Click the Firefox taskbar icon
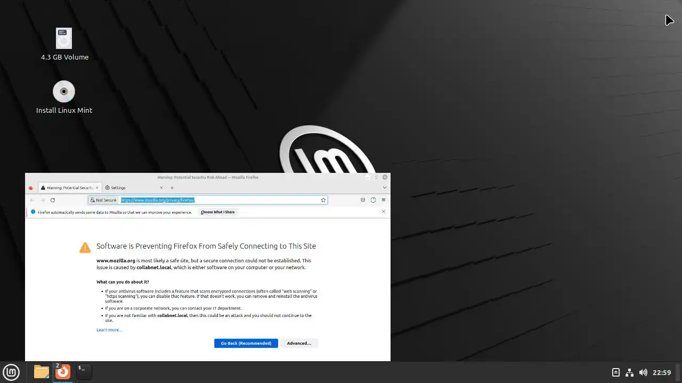 tap(63, 372)
